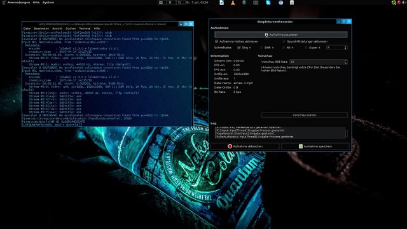Viewport: 407px width, 229px height.
Task: Click the Vorschau starten button
Action: [305, 114]
